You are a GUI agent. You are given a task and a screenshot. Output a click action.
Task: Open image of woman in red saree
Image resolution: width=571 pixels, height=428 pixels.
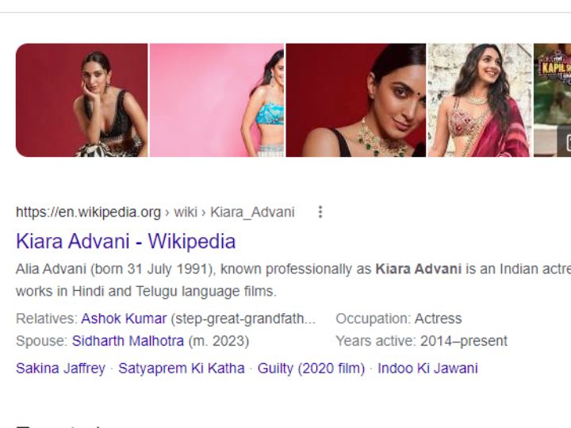tap(480, 100)
